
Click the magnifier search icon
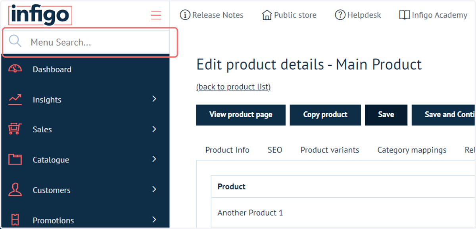coord(15,41)
